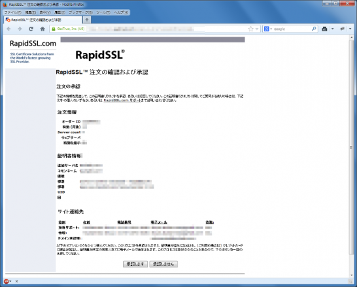
Task: Click the green padlock site identity icon
Action: tap(54, 29)
